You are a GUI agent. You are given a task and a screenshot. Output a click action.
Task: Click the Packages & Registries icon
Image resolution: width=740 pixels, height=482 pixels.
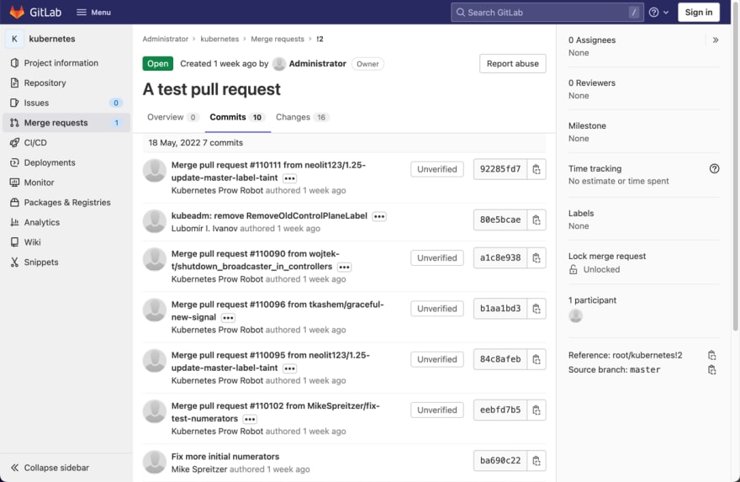click(14, 202)
